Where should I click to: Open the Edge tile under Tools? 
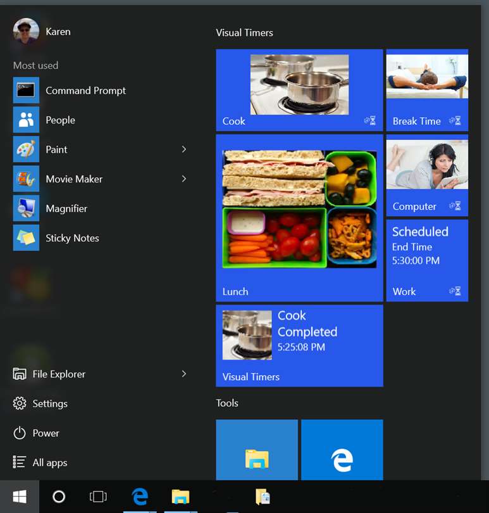[342, 450]
